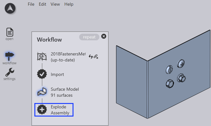Open the File menu
Screen dimensions: 211x126
pyautogui.click(x=31, y=4)
